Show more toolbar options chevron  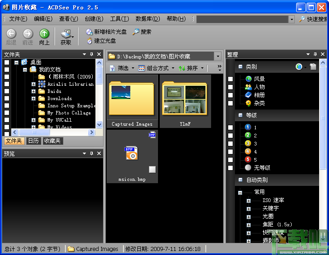[219, 68]
